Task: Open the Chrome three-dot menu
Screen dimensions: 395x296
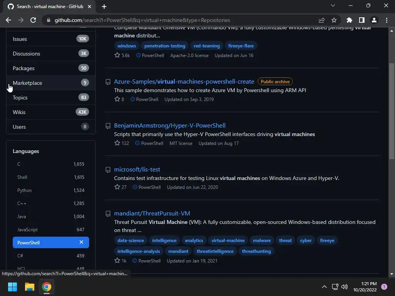Action: pos(387,20)
